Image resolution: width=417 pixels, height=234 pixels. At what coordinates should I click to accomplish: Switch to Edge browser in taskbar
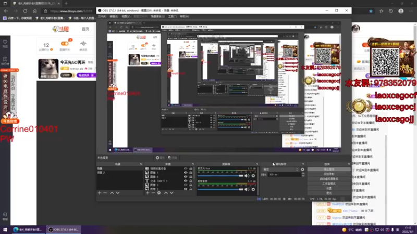28,229
